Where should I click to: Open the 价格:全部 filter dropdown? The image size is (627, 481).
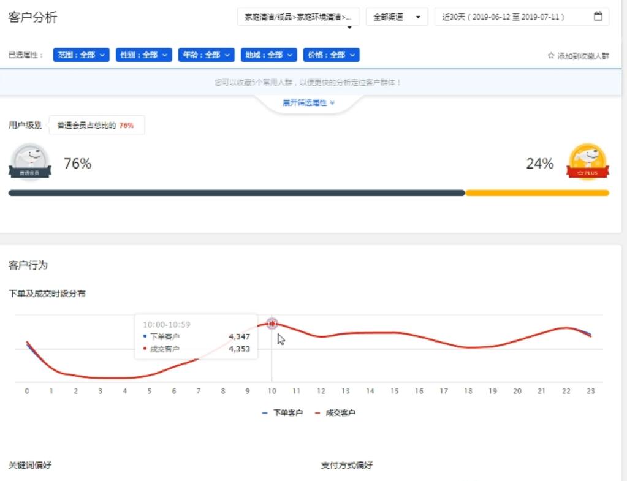331,55
